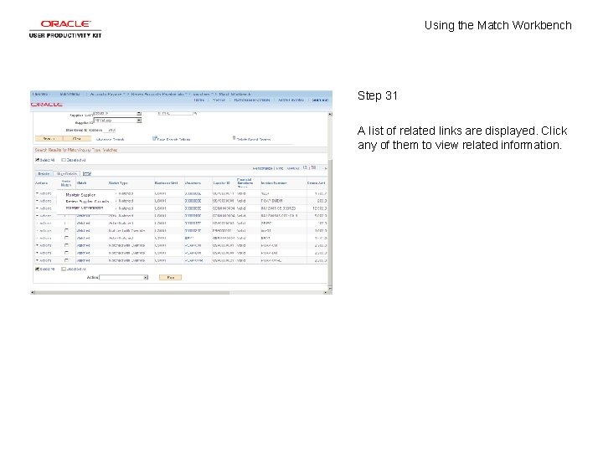Click the Show All Columns icon beside the tabs
603x452 pixels.
click(x=87, y=174)
